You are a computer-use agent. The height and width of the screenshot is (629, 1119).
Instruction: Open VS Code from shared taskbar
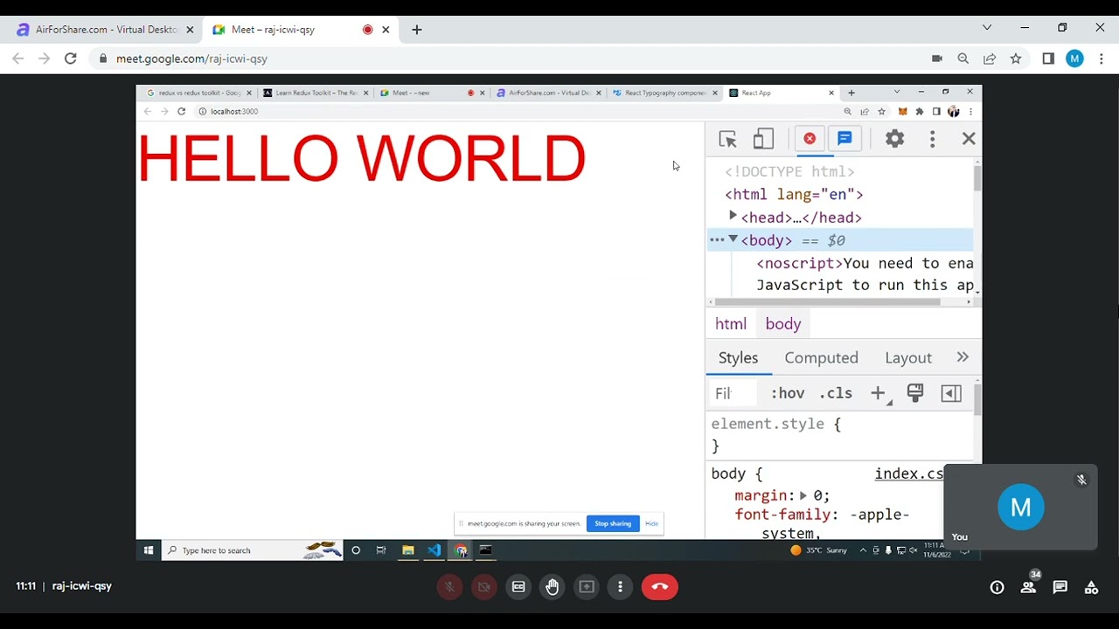click(434, 550)
